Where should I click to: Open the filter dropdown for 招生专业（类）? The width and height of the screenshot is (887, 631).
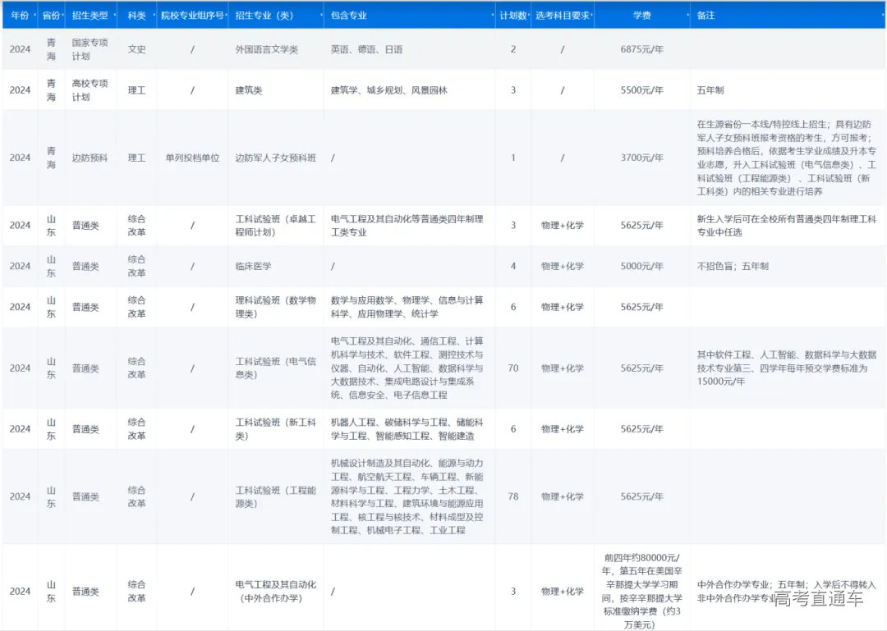[322, 16]
